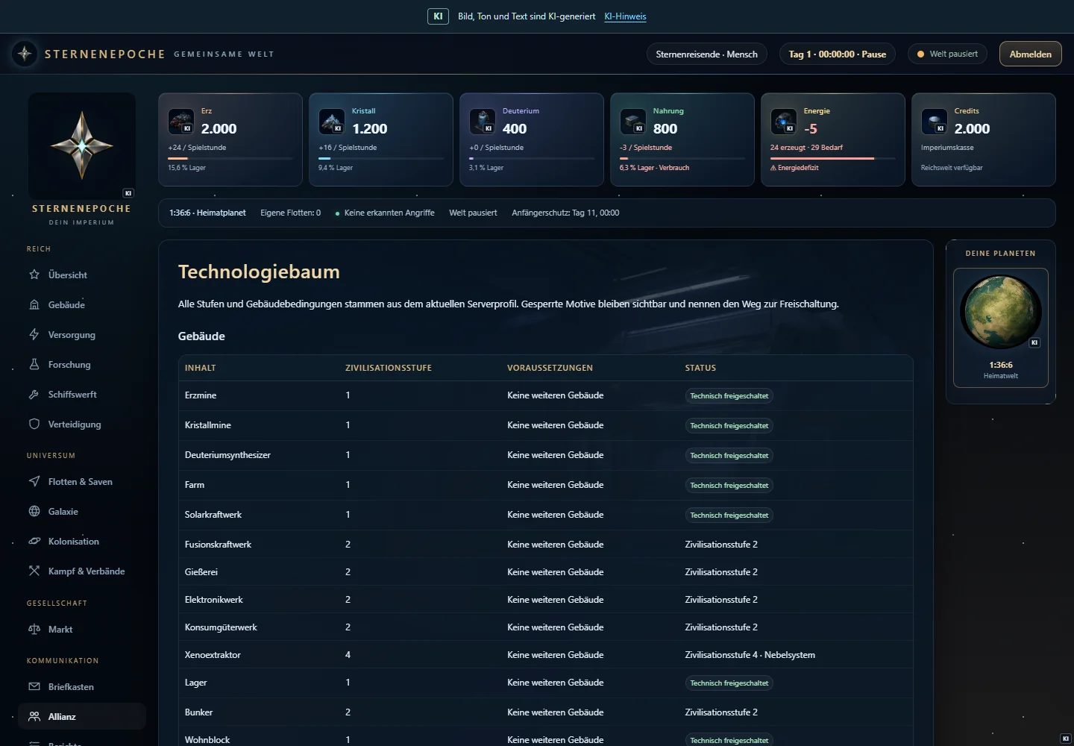1074x746 pixels.
Task: Click the Gebäude building icon
Action: point(34,304)
